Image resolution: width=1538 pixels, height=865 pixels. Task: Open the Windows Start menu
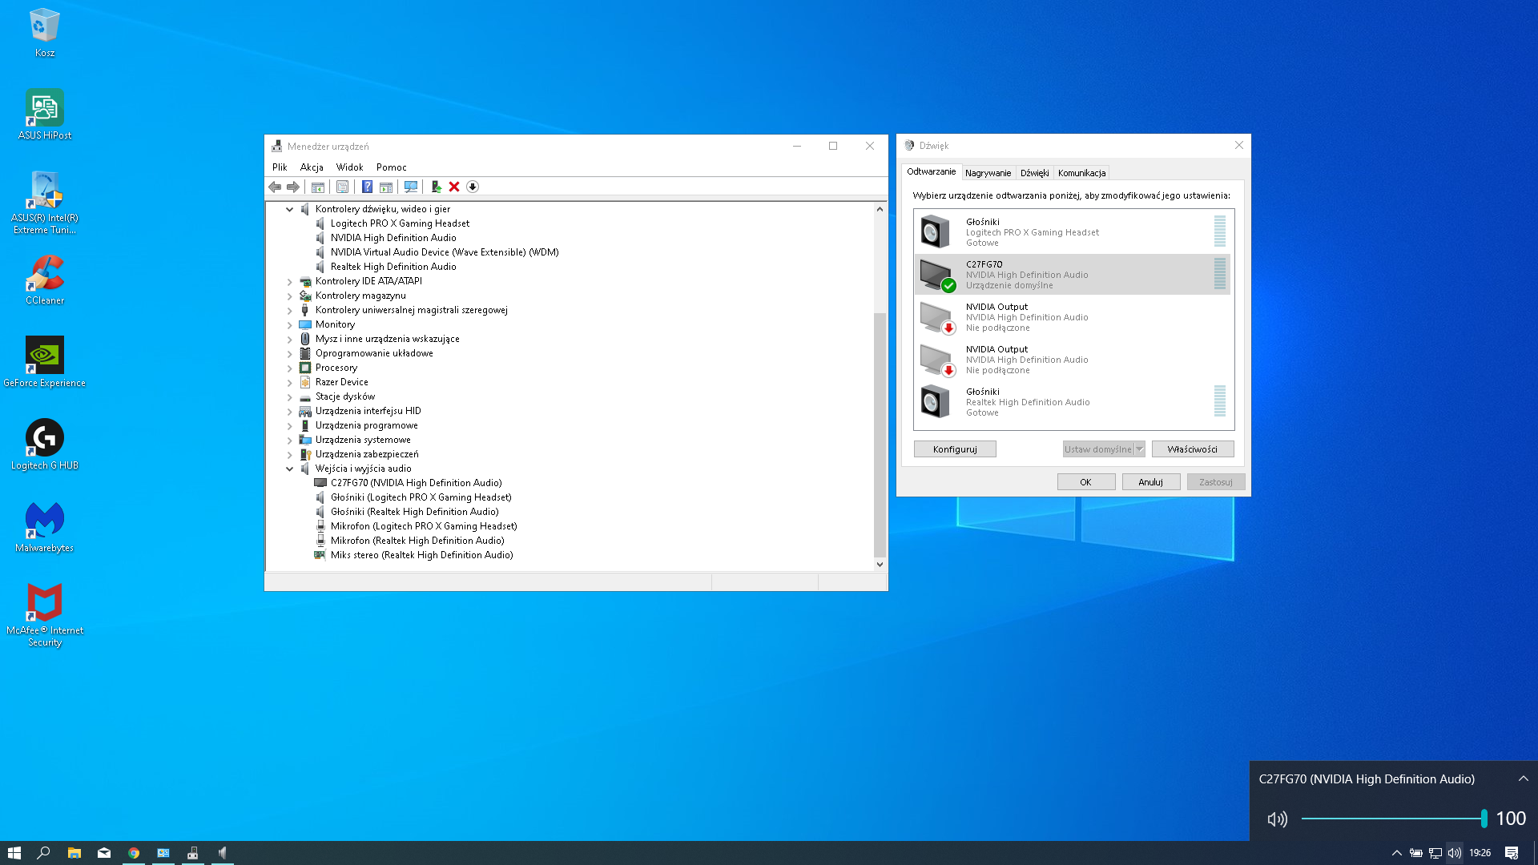click(14, 853)
